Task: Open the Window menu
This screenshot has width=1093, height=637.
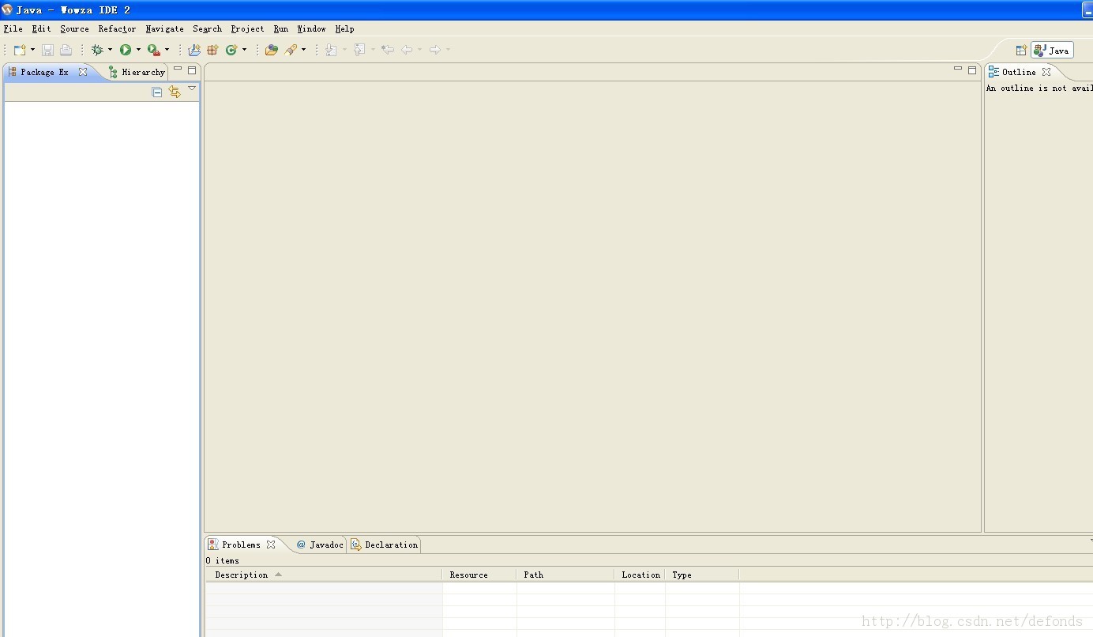Action: [x=311, y=28]
